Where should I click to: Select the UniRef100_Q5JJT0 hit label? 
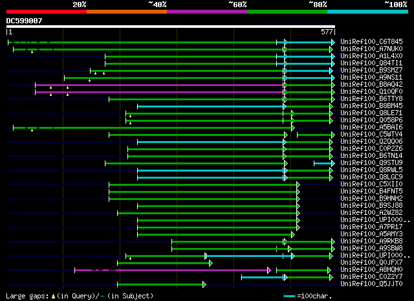(x=371, y=284)
